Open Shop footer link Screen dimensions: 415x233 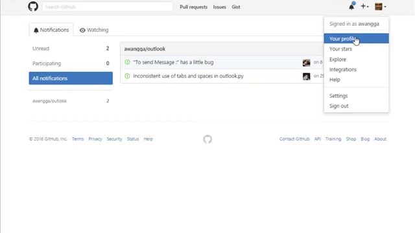[351, 139]
